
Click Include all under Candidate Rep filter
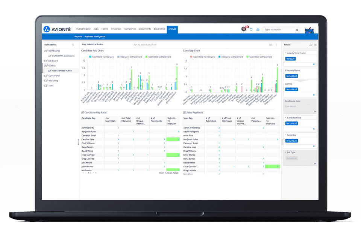point(291,124)
